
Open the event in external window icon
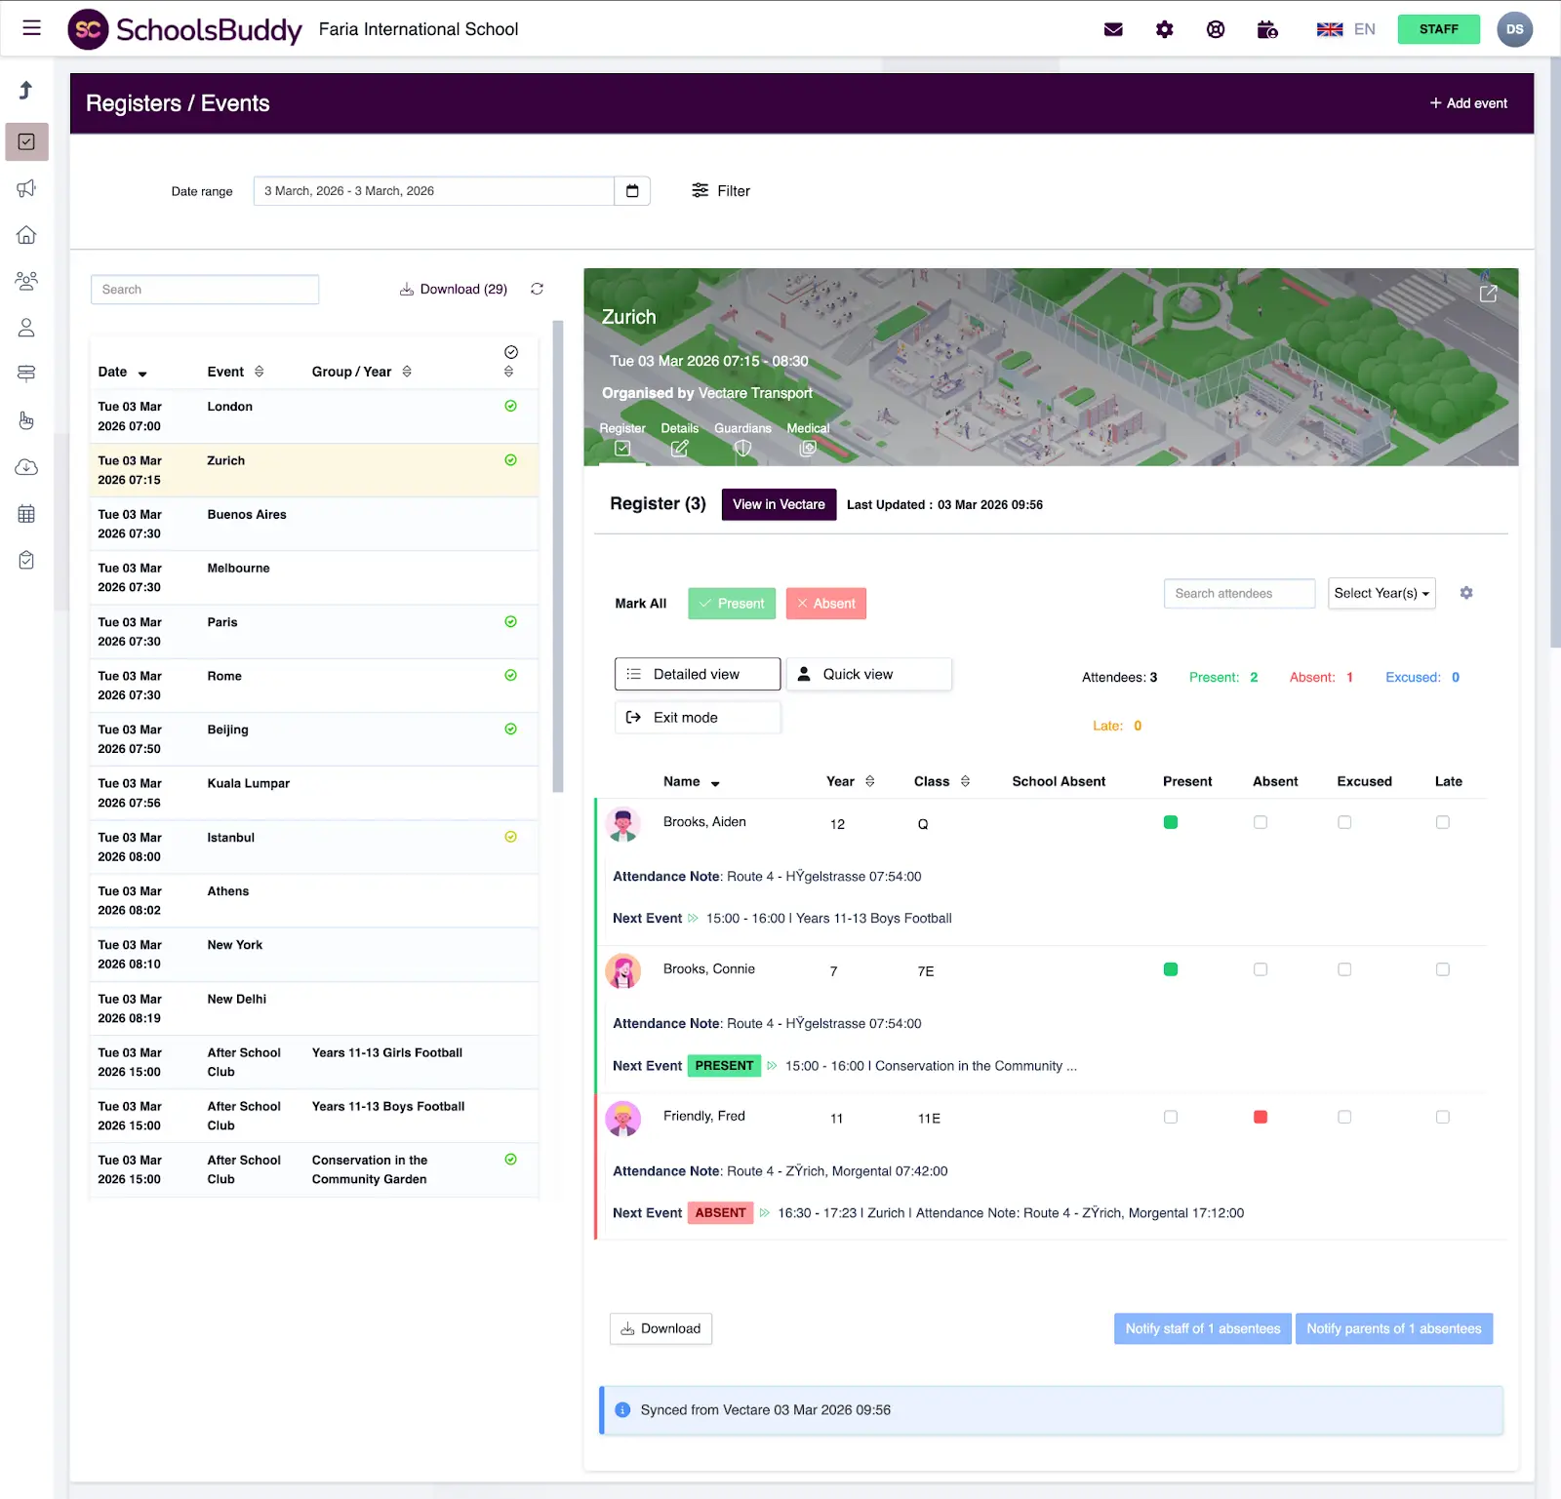(1488, 294)
